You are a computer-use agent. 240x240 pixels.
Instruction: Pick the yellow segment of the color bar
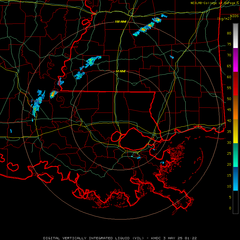tap(235, 131)
